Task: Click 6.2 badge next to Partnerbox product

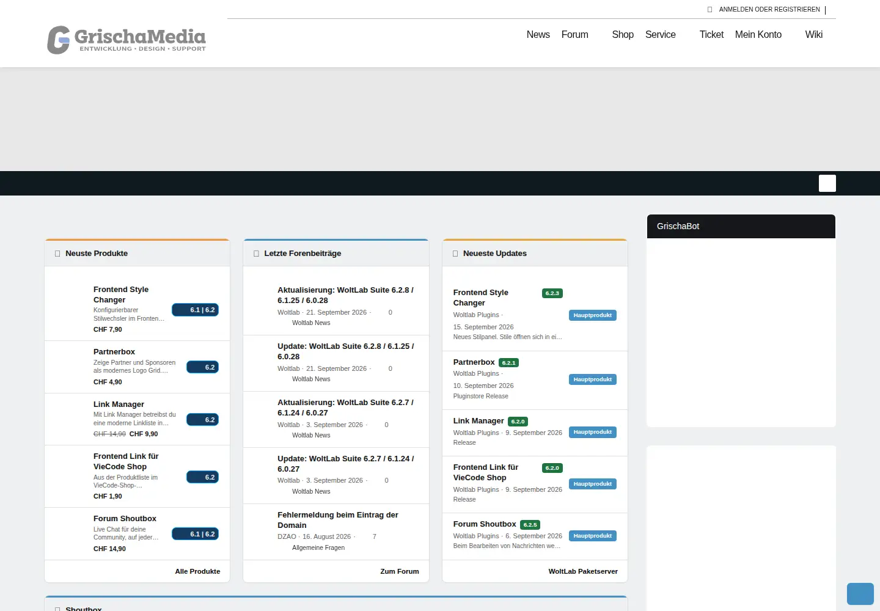Action: click(x=202, y=367)
